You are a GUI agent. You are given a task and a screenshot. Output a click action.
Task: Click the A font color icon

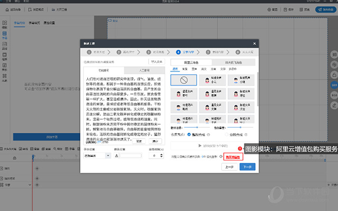117,155
